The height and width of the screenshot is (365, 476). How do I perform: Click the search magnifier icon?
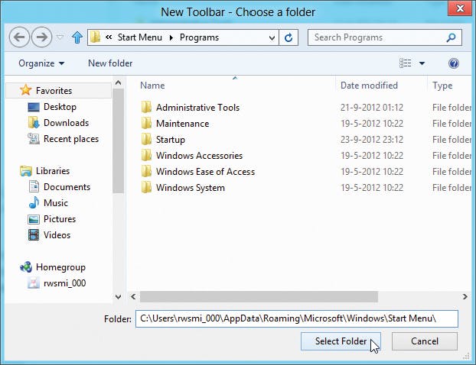click(x=451, y=37)
